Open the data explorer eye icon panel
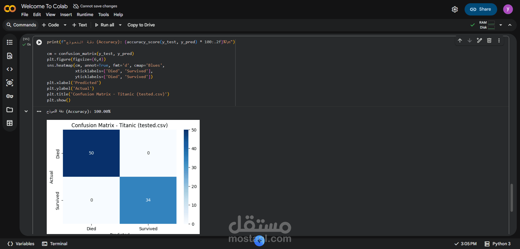520x249 pixels. pyautogui.click(x=10, y=83)
